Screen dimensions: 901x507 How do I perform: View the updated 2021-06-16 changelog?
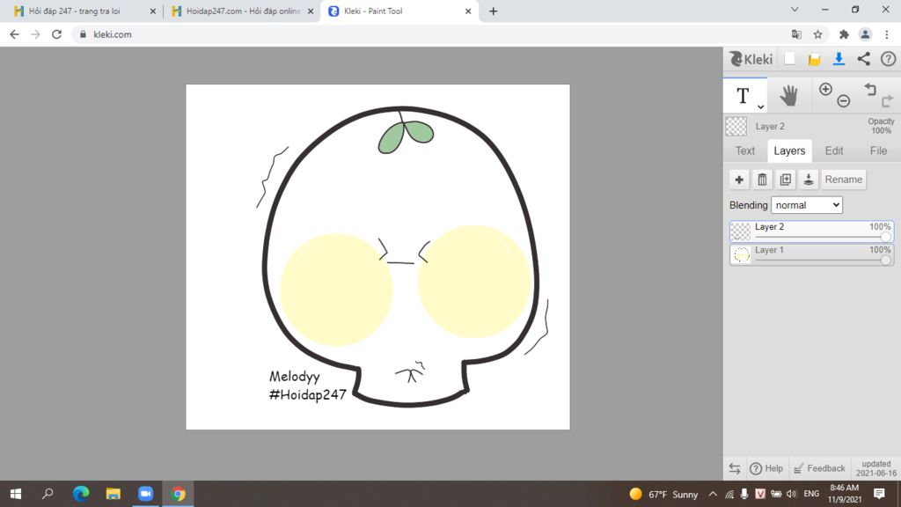point(875,468)
